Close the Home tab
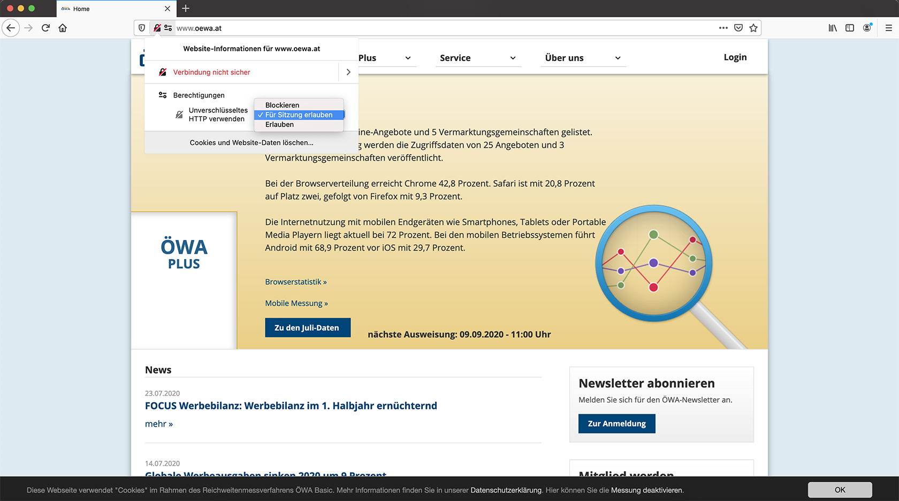The image size is (899, 501). point(167,9)
